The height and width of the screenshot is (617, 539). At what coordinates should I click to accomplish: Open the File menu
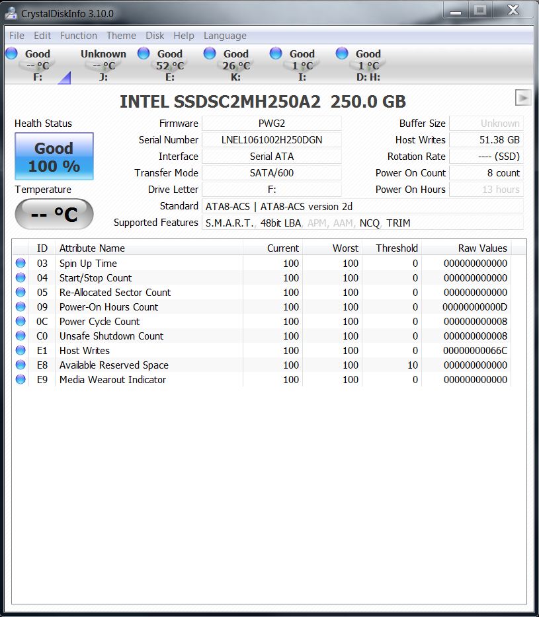17,36
